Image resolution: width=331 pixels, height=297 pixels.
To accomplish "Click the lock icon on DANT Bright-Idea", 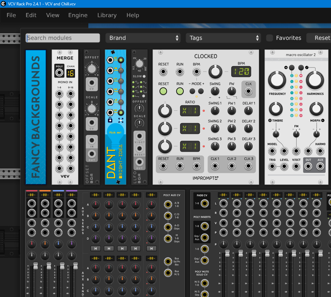I will click(110, 120).
